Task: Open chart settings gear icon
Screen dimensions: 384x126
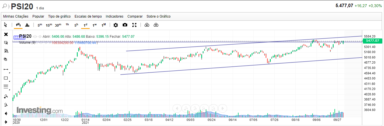Action: click(x=116, y=25)
